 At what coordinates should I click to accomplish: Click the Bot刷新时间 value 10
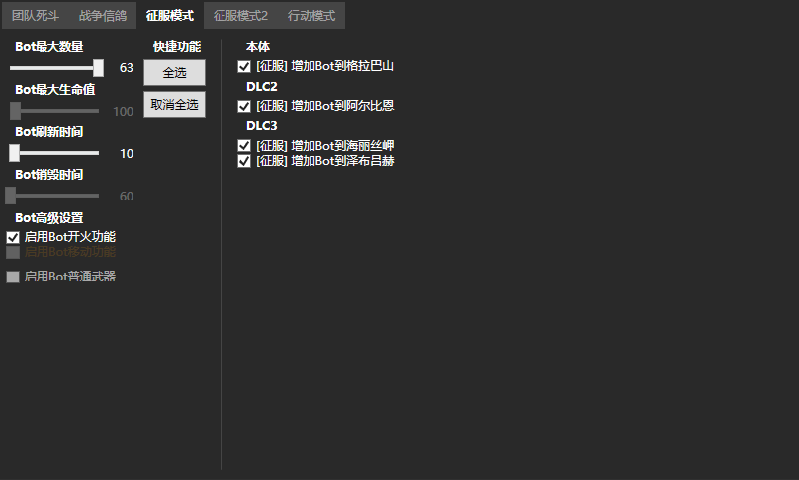pyautogui.click(x=127, y=153)
